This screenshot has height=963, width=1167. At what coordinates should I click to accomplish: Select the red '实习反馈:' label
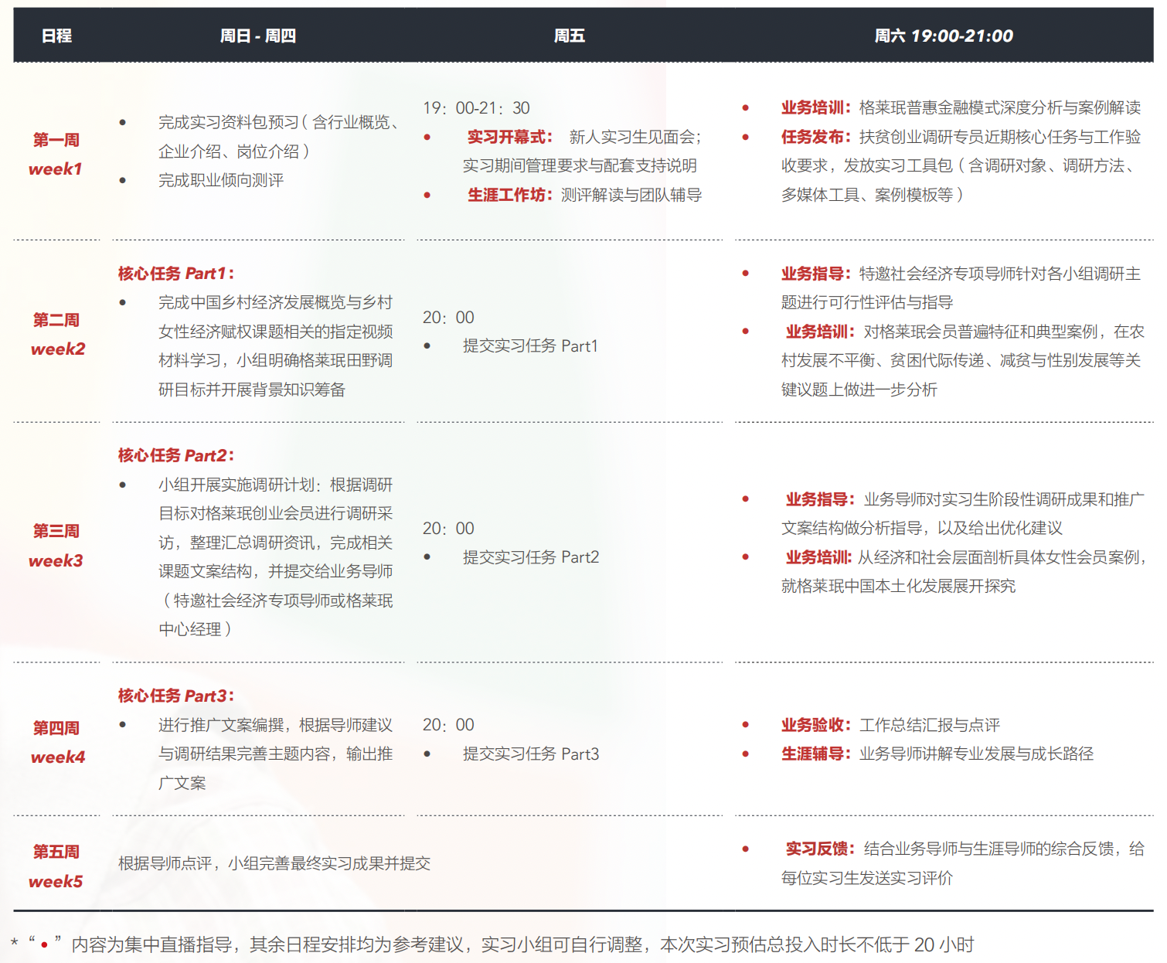click(821, 849)
